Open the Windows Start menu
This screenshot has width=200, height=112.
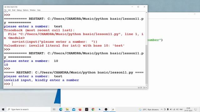point(3,109)
